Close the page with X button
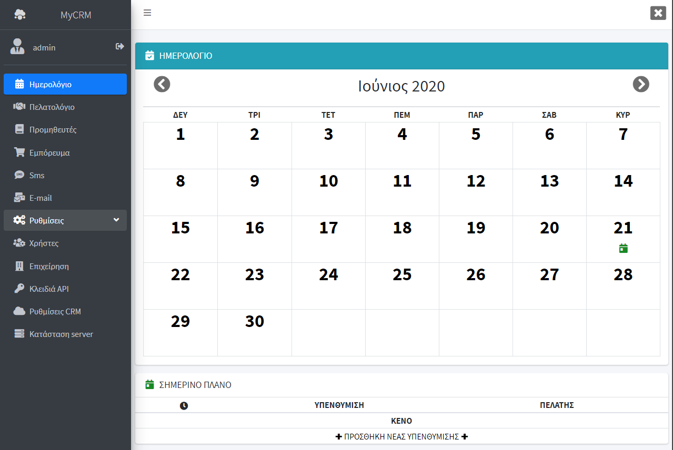Screen dimensions: 673x450 click(x=658, y=13)
